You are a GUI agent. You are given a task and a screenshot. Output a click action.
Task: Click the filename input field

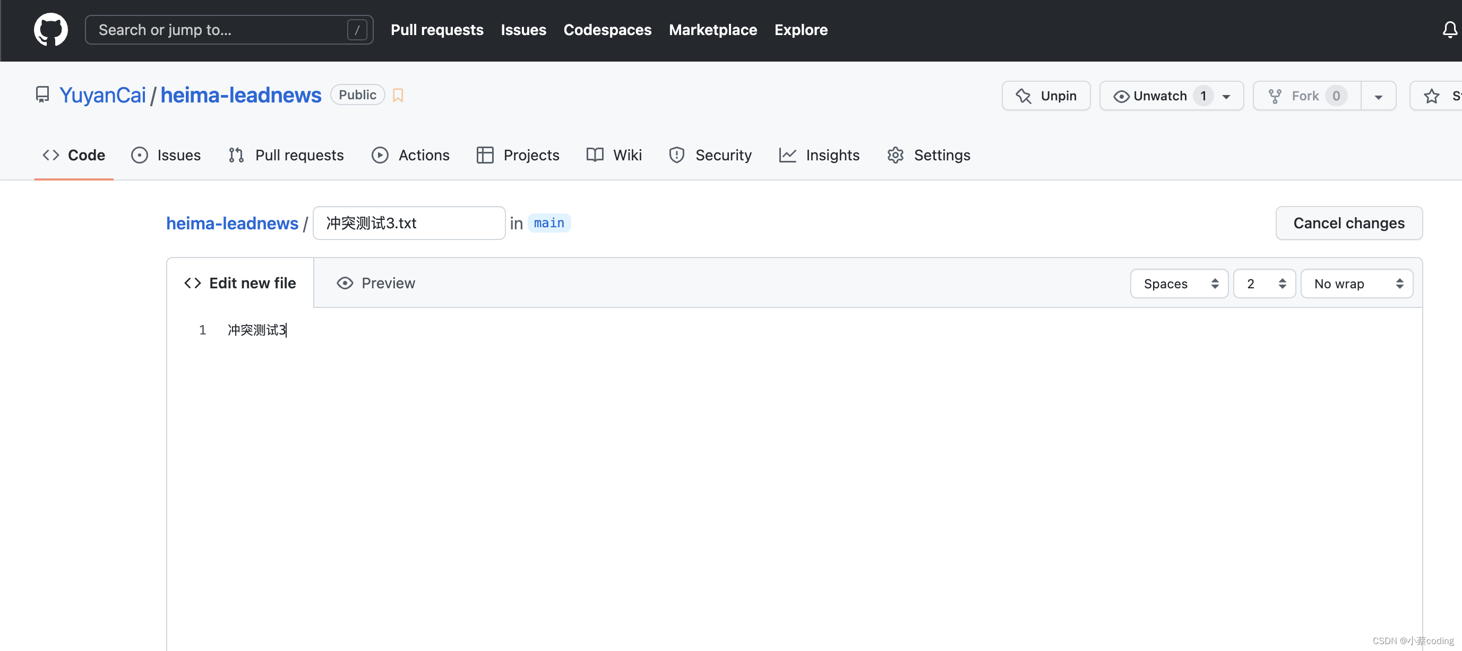pyautogui.click(x=409, y=222)
